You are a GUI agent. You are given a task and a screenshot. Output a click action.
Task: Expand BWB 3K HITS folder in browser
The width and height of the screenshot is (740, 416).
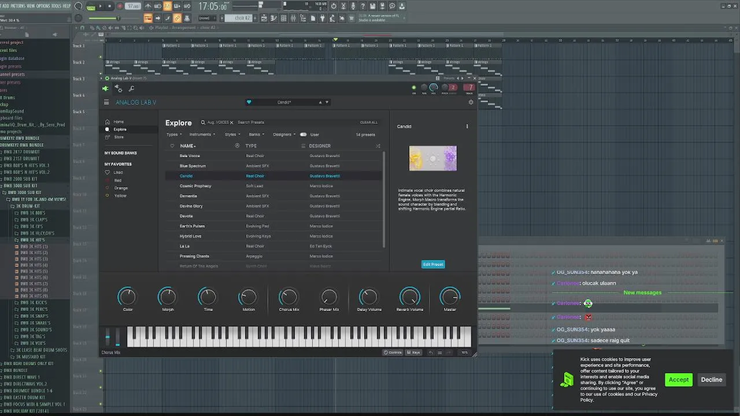click(32, 240)
